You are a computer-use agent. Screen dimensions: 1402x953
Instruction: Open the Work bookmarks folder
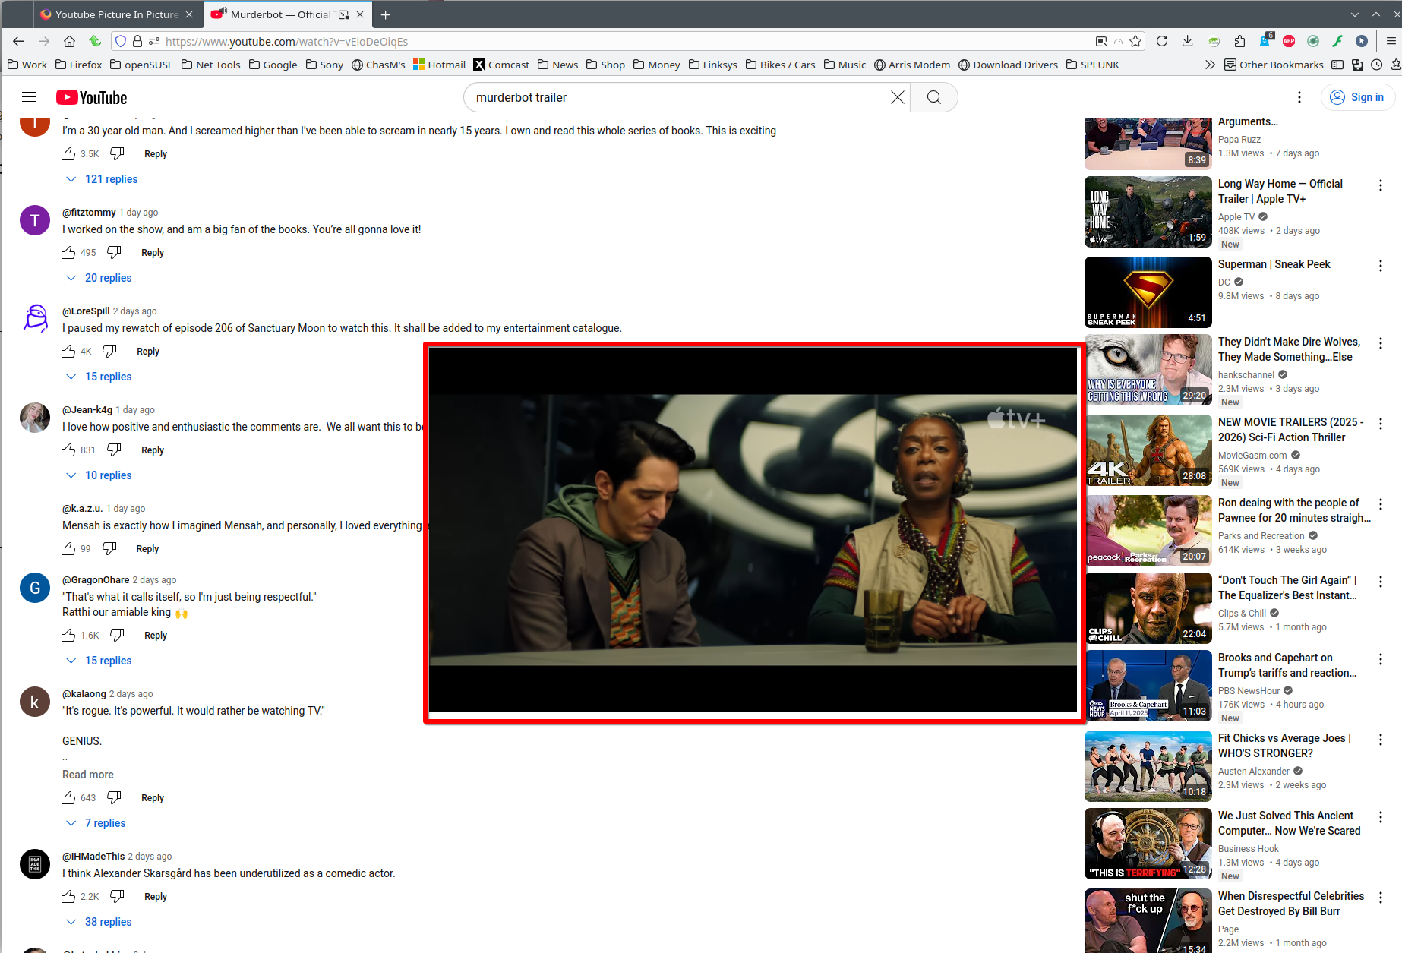click(27, 65)
